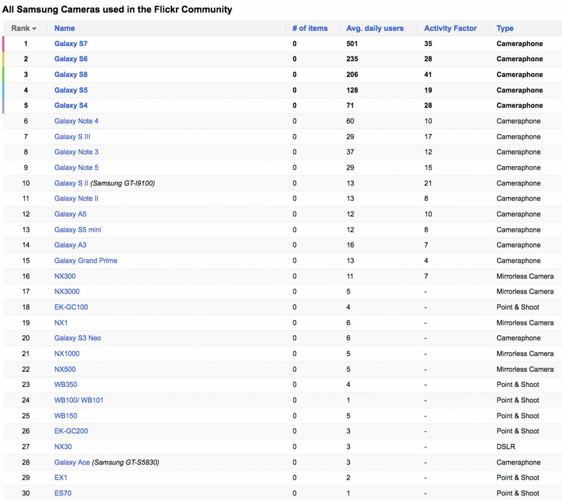Open the Galaxy Note 5 link

click(76, 168)
